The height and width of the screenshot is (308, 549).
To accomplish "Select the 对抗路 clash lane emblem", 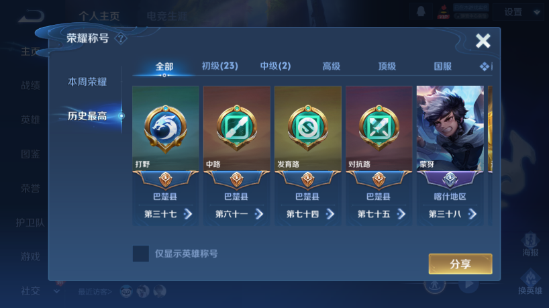I will click(379, 127).
